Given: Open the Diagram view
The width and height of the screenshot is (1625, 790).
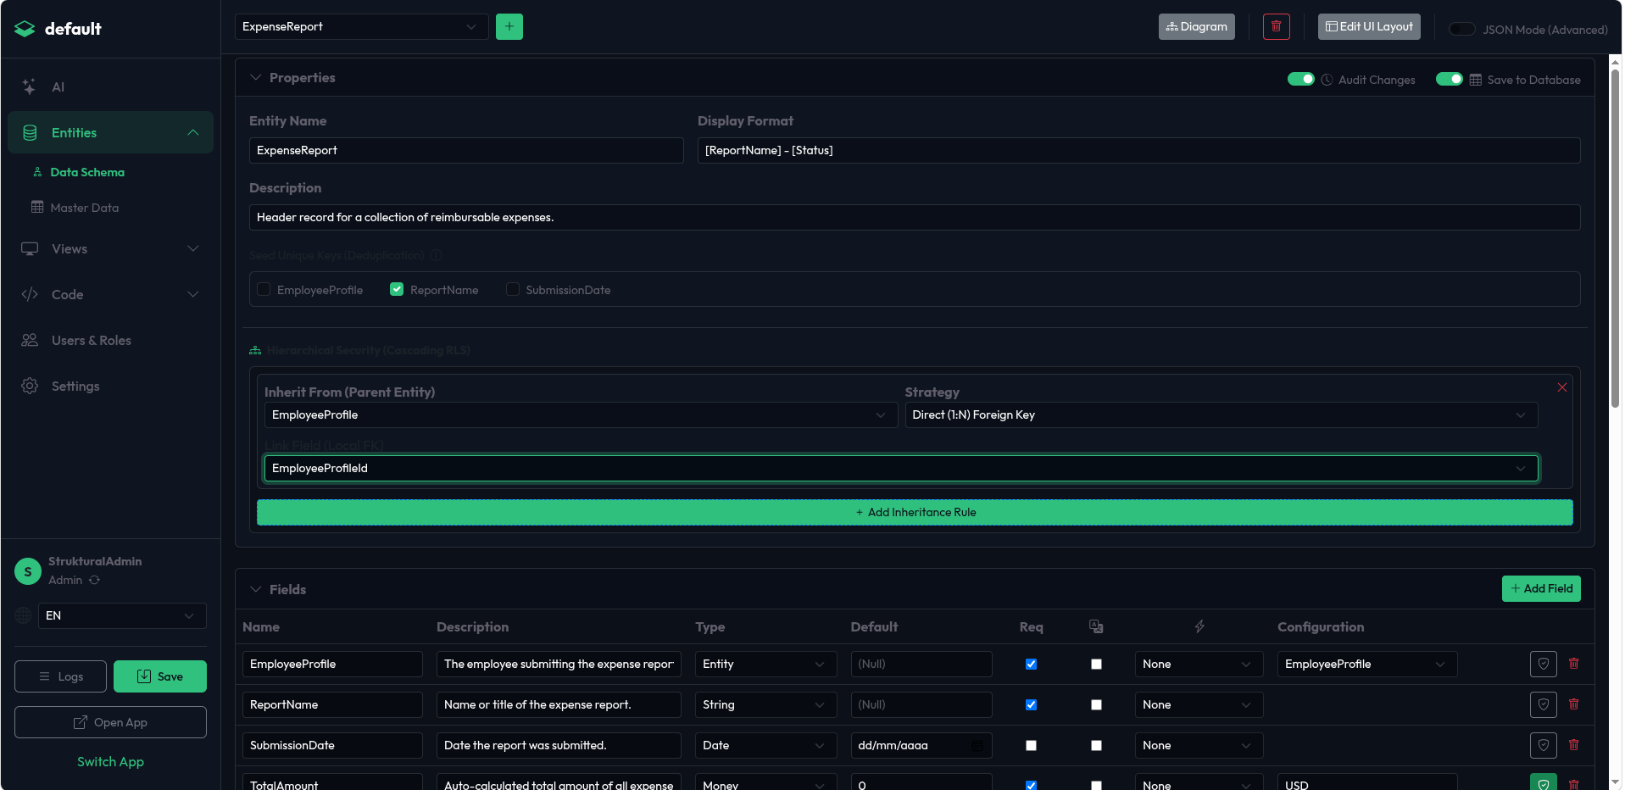Looking at the screenshot, I should 1196,26.
